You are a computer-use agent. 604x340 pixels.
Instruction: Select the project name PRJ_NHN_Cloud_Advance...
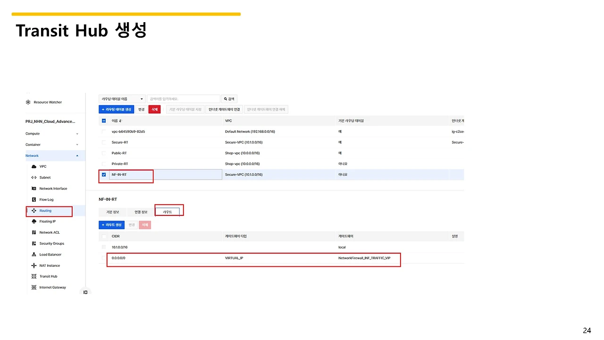[50, 121]
